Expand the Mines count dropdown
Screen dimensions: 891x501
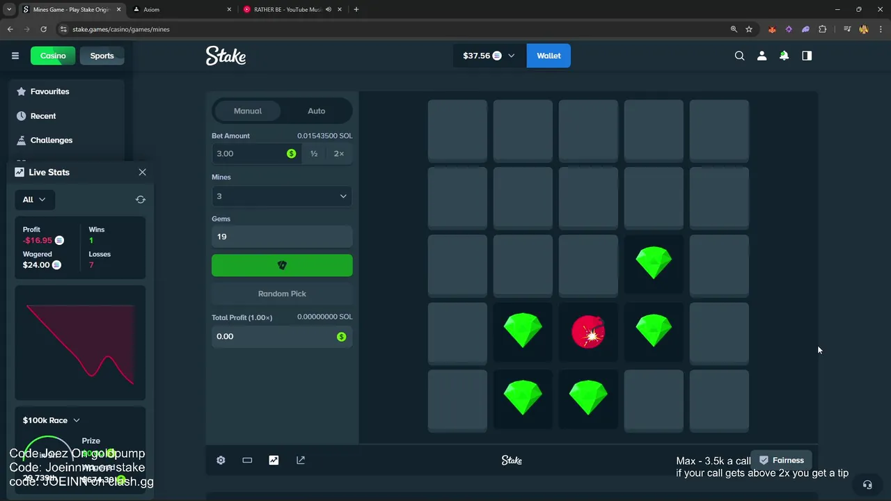coord(282,196)
